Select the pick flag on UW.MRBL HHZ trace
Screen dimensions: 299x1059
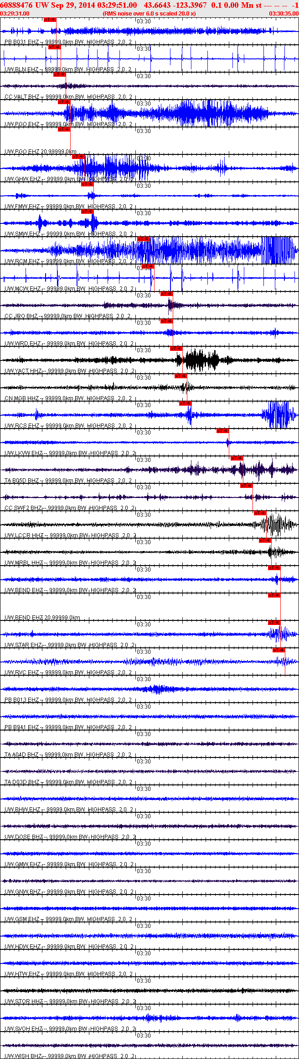pos(265,540)
